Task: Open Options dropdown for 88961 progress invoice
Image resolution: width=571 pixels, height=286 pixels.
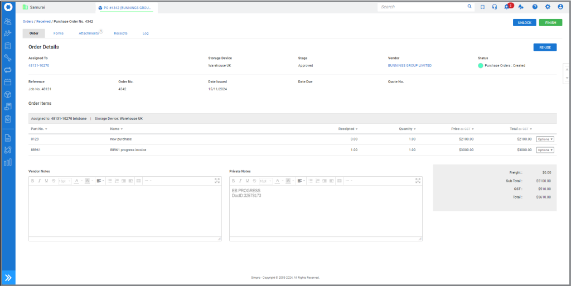Action: 545,150
